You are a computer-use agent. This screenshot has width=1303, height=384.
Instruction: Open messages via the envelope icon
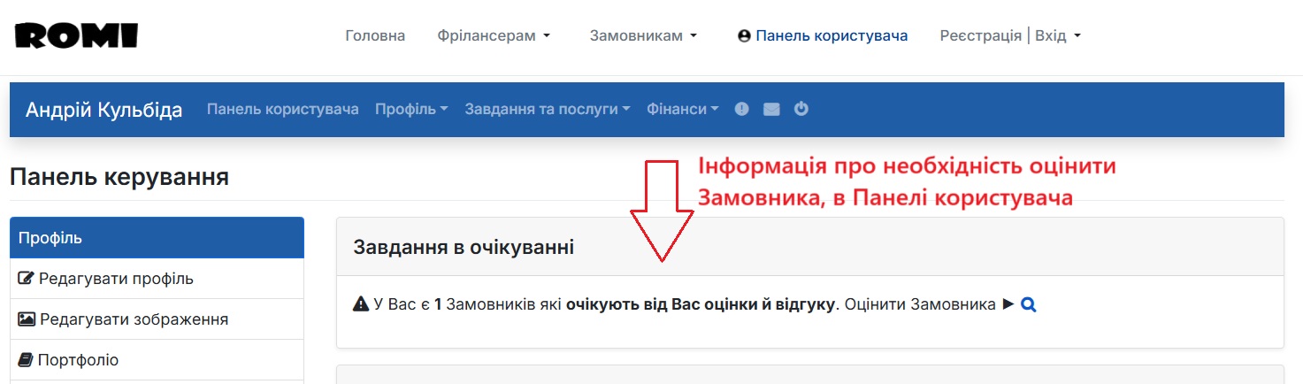pyautogui.click(x=771, y=110)
